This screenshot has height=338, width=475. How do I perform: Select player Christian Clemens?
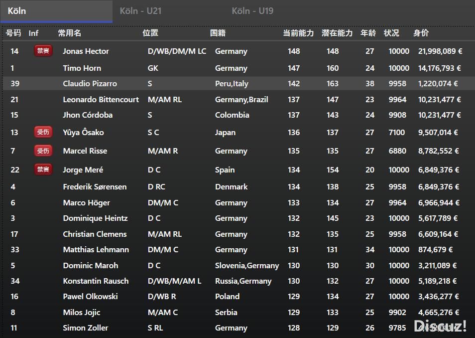(95, 234)
